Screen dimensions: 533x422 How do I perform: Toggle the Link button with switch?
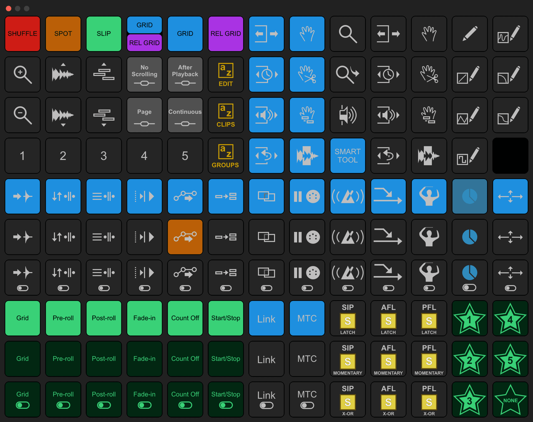(266, 400)
